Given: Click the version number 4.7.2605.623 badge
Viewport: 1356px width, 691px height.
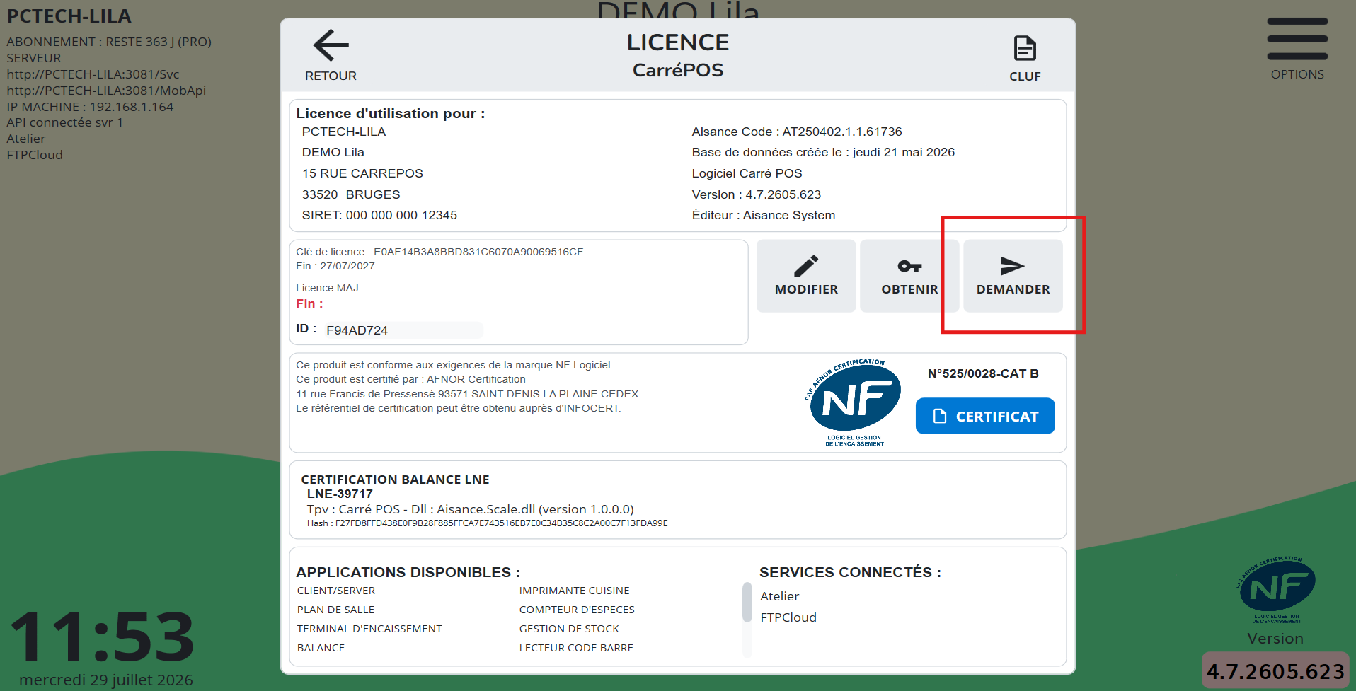Looking at the screenshot, I should pos(1275,670).
